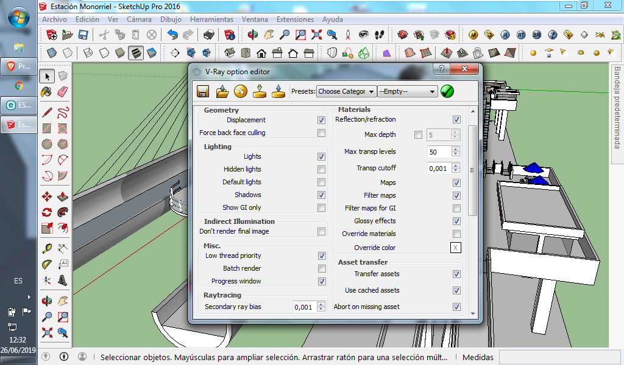Apply the preset with green checkmark
Image resolution: width=624 pixels, height=365 pixels.
click(447, 91)
